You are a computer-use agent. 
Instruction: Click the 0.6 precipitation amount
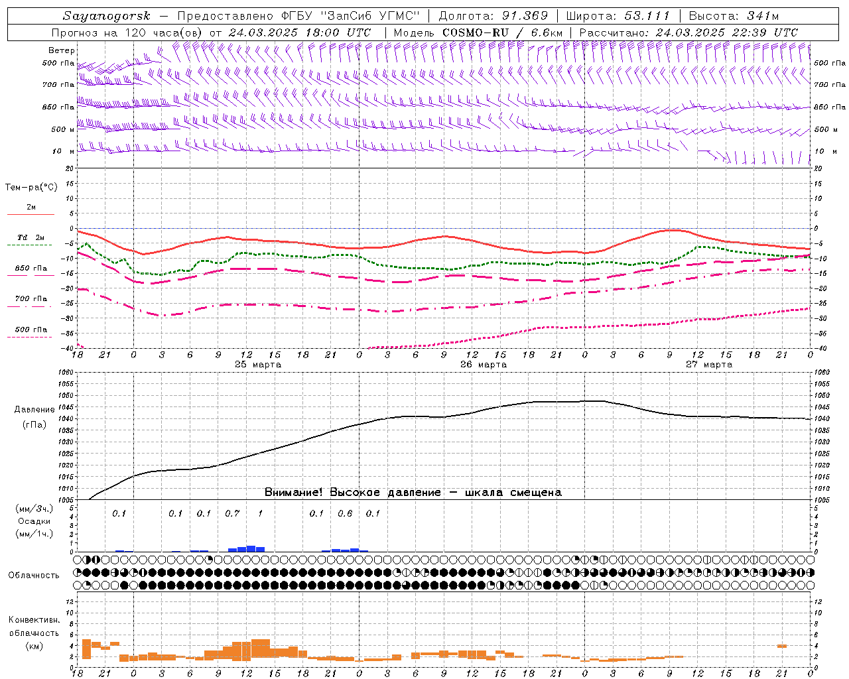[345, 513]
